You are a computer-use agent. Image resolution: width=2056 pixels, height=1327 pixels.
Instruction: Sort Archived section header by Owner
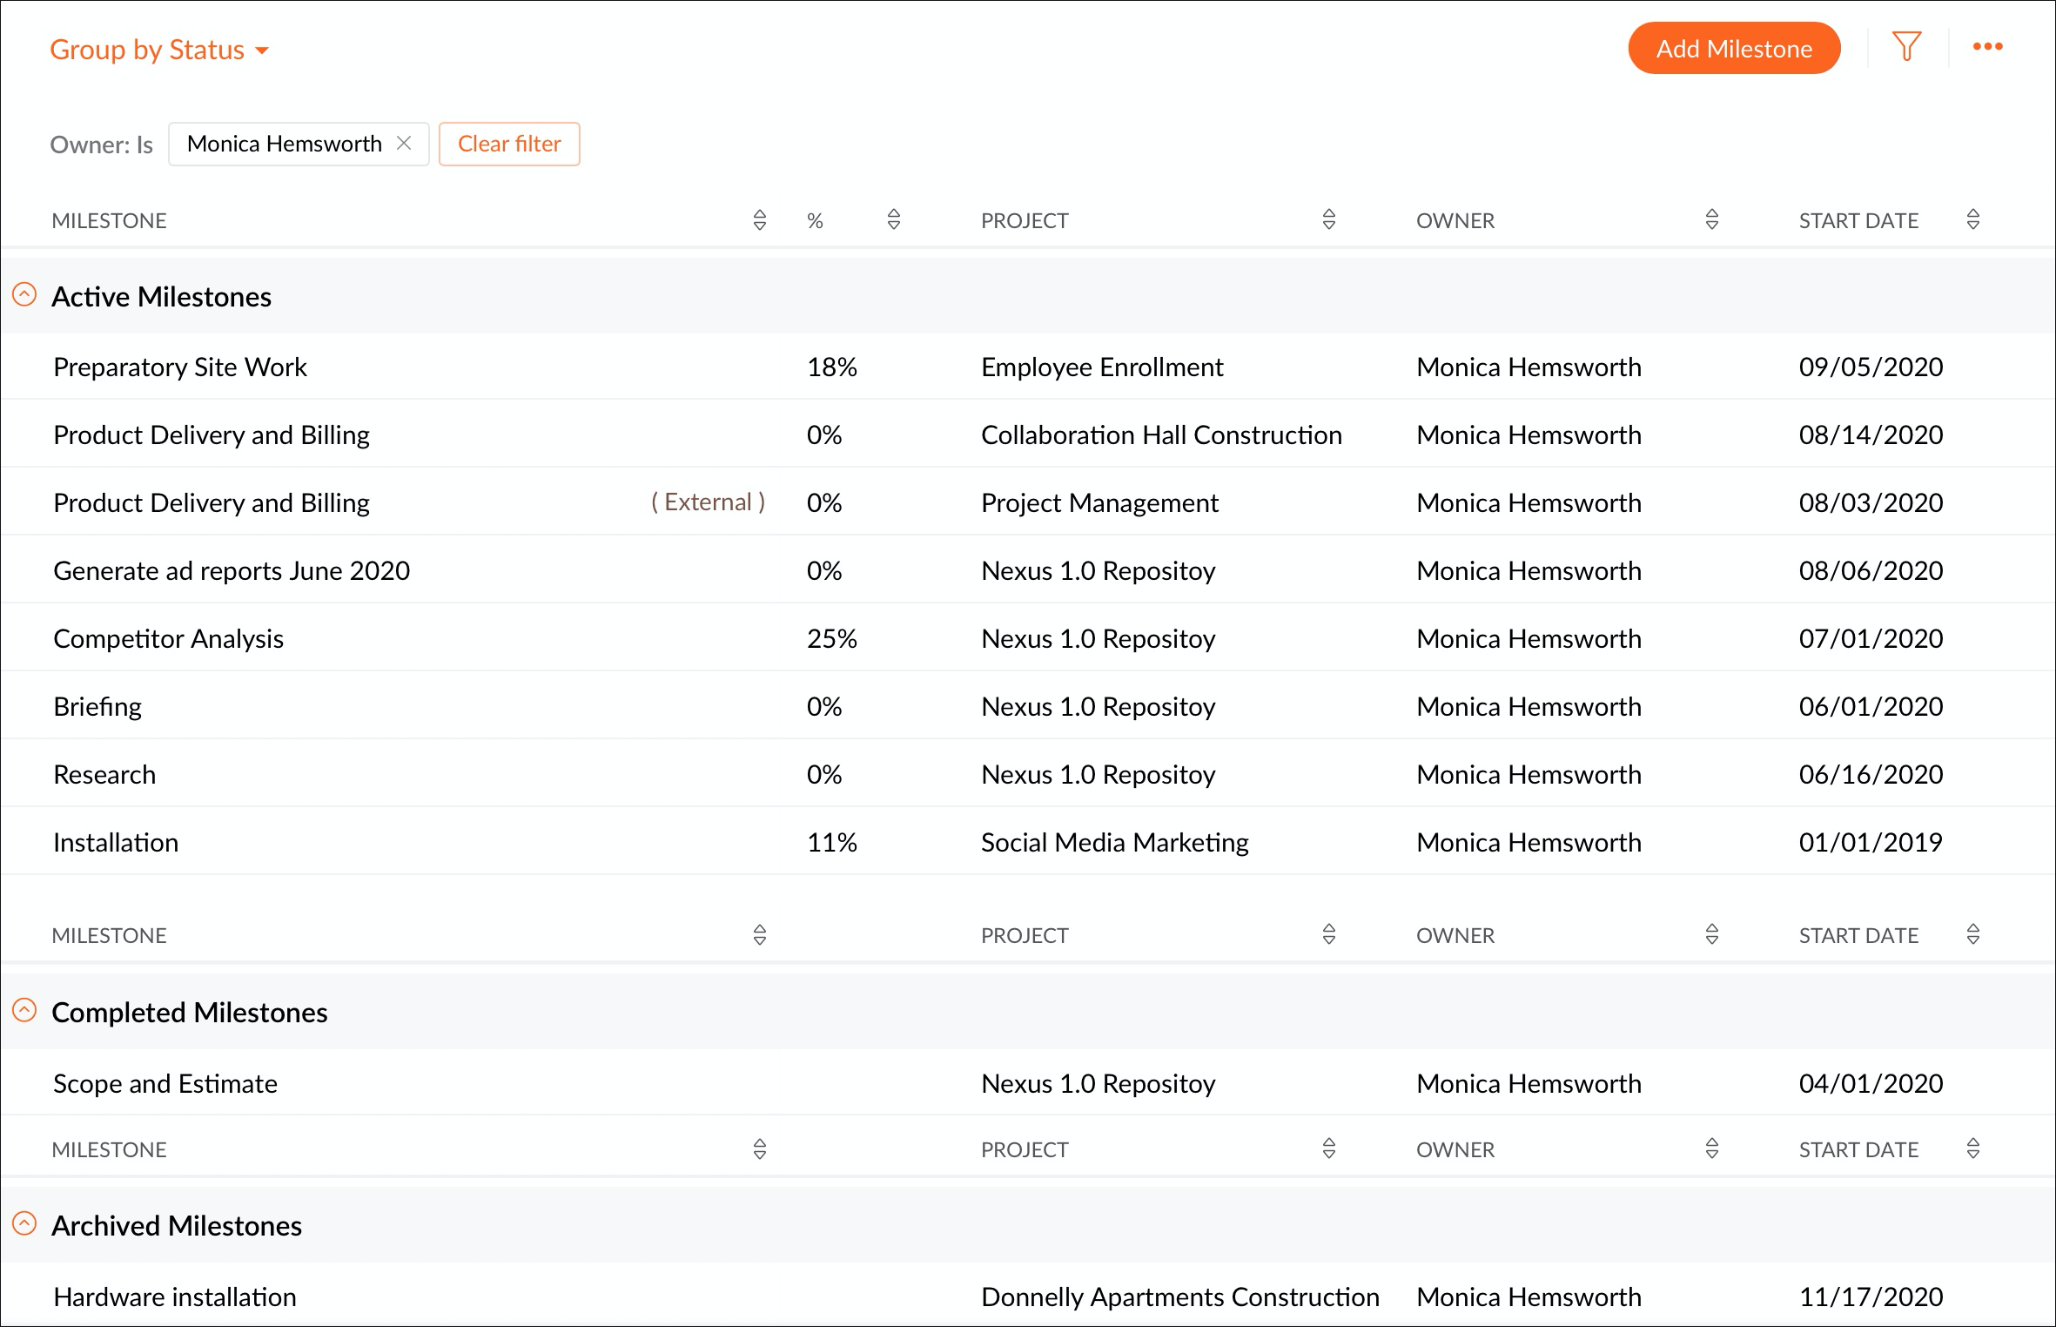tap(1711, 1149)
